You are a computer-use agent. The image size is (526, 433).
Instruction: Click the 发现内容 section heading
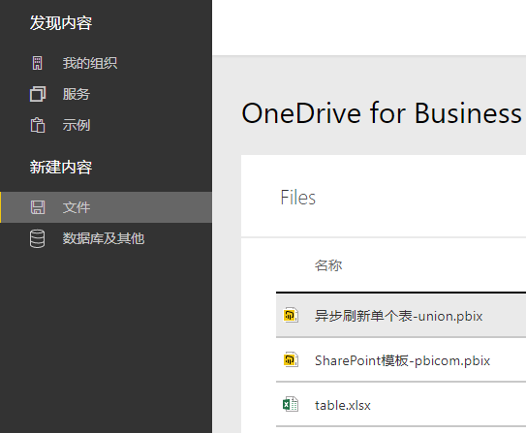pos(61,23)
